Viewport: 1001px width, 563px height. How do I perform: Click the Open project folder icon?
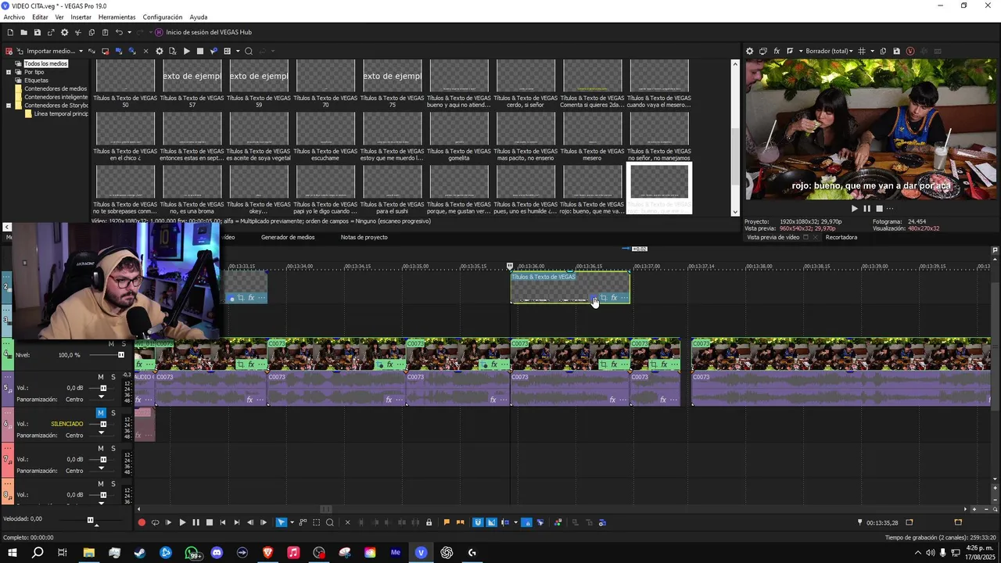pyautogui.click(x=23, y=32)
